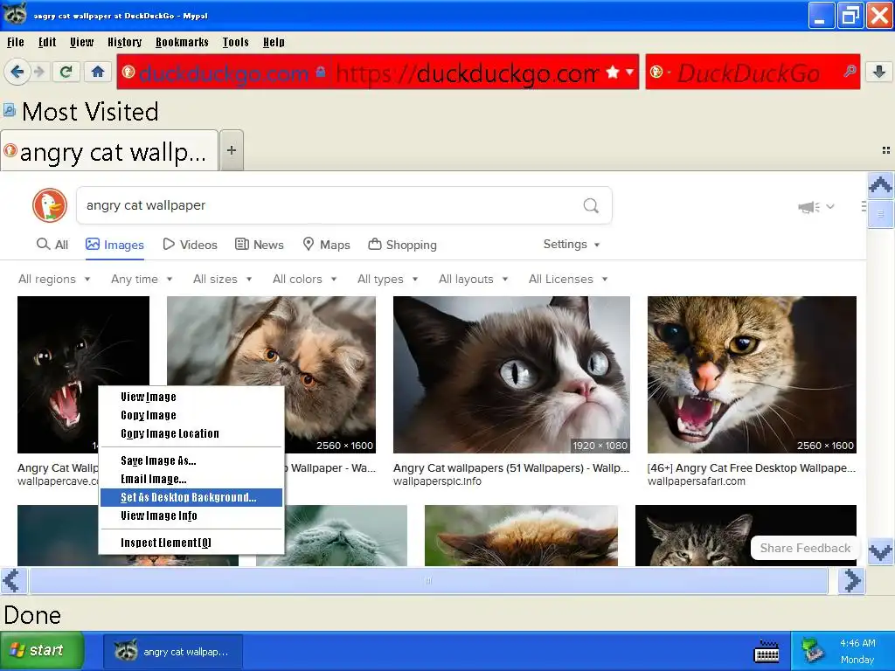Screen dimensions: 895x671
Task: Click the list all tabs grid icon
Action: [x=886, y=150]
